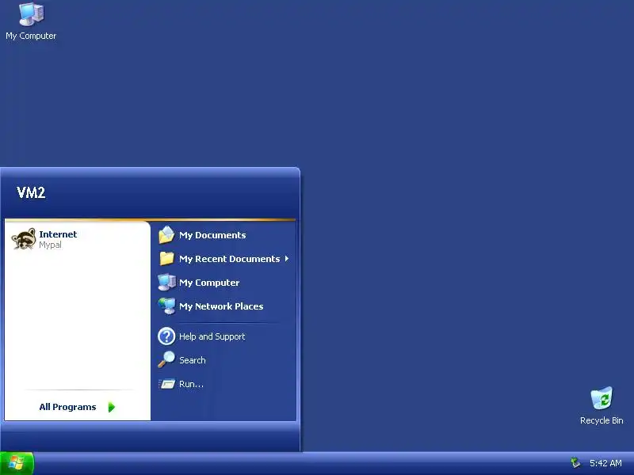This screenshot has height=475, width=634.
Task: Click the My Documents folder icon
Action: pyautogui.click(x=166, y=235)
